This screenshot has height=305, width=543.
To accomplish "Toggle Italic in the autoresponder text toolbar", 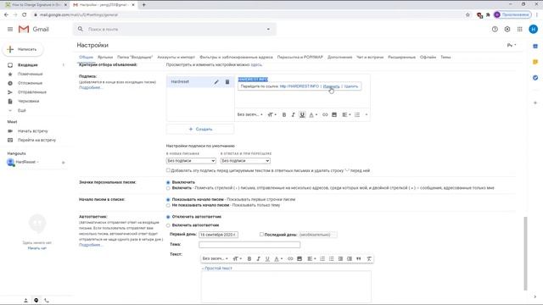I will tap(258, 258).
